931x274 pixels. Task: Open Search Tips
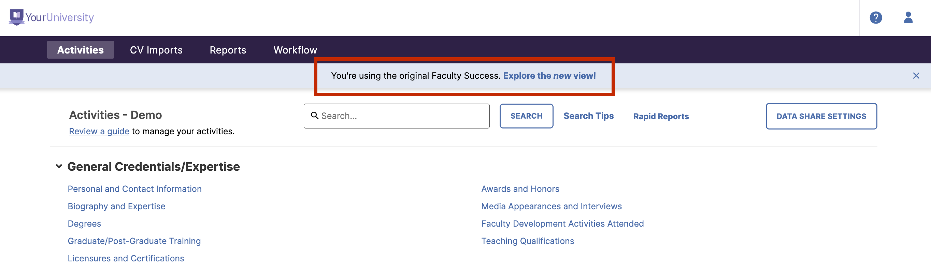click(x=588, y=116)
